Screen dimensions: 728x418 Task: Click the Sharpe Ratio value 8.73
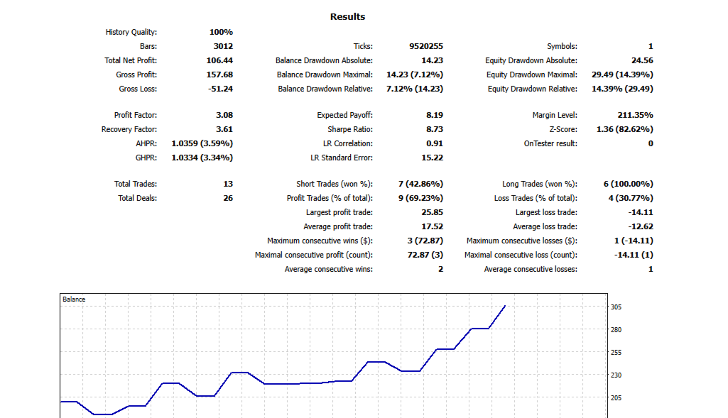coord(435,129)
